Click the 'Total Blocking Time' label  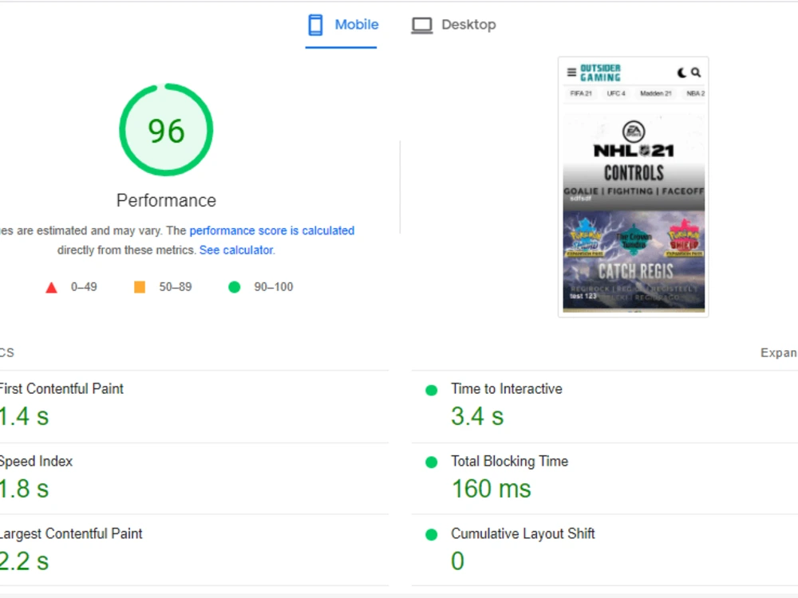[509, 461]
